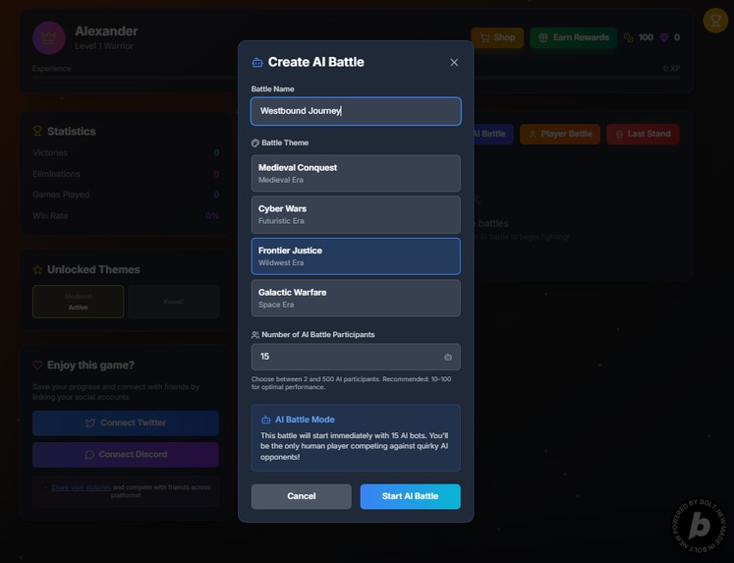Click the Bolt.new badge

[700, 525]
